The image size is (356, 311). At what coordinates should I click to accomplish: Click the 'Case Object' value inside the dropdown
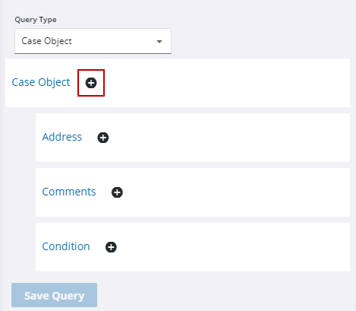[46, 41]
